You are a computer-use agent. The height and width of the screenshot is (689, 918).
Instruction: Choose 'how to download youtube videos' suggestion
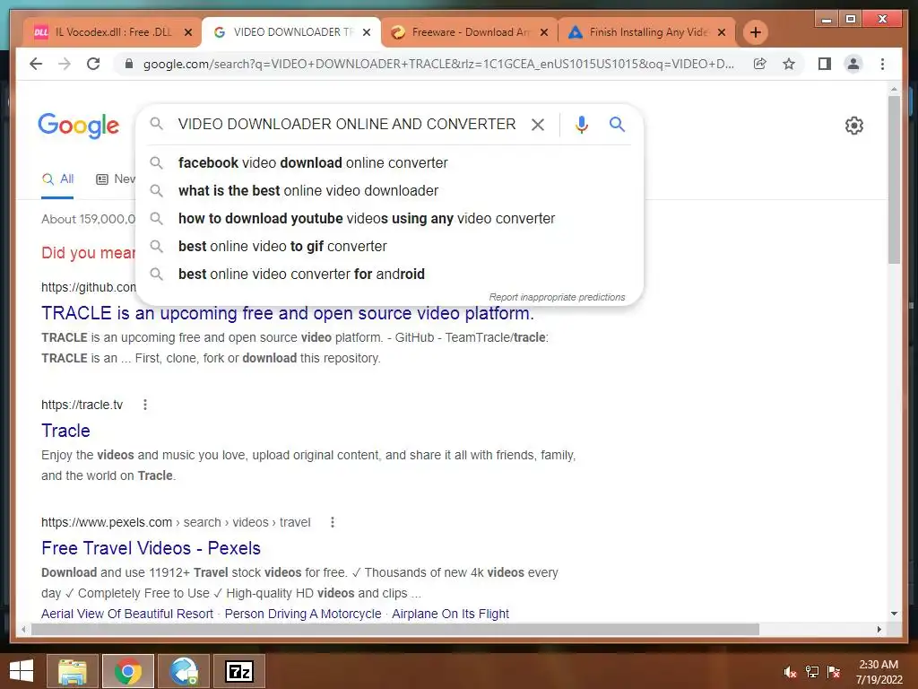click(x=389, y=219)
